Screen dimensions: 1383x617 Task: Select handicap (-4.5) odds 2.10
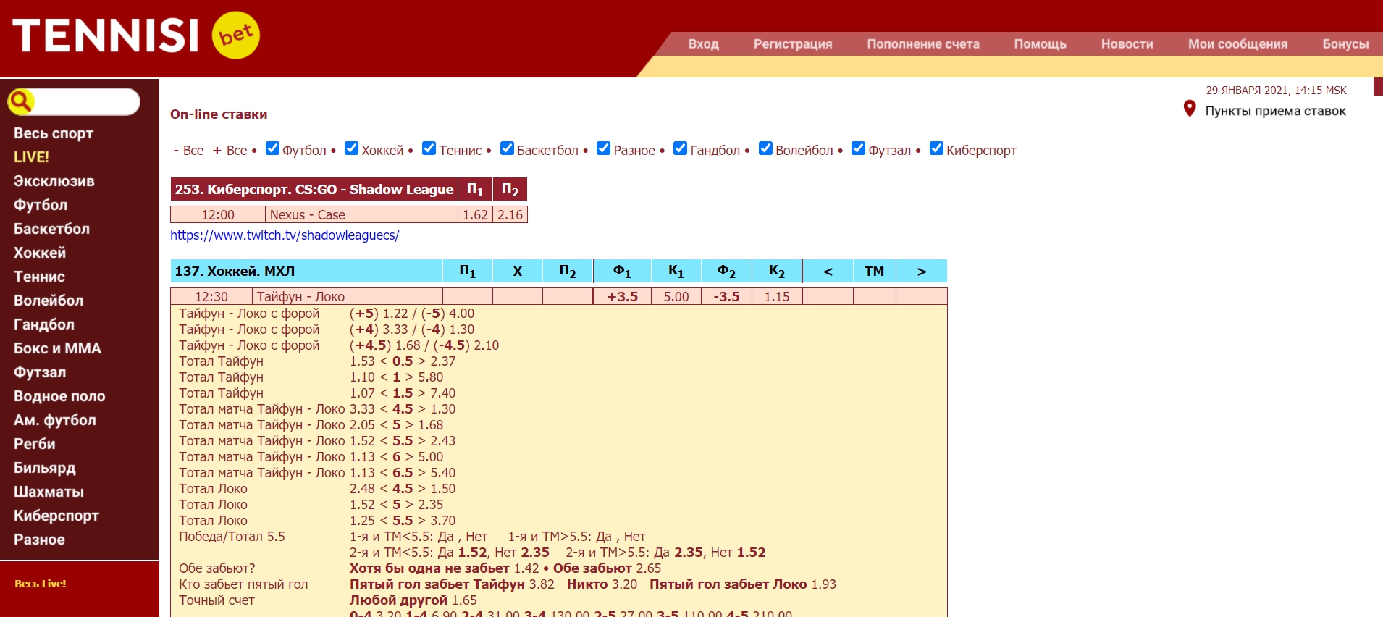487,345
